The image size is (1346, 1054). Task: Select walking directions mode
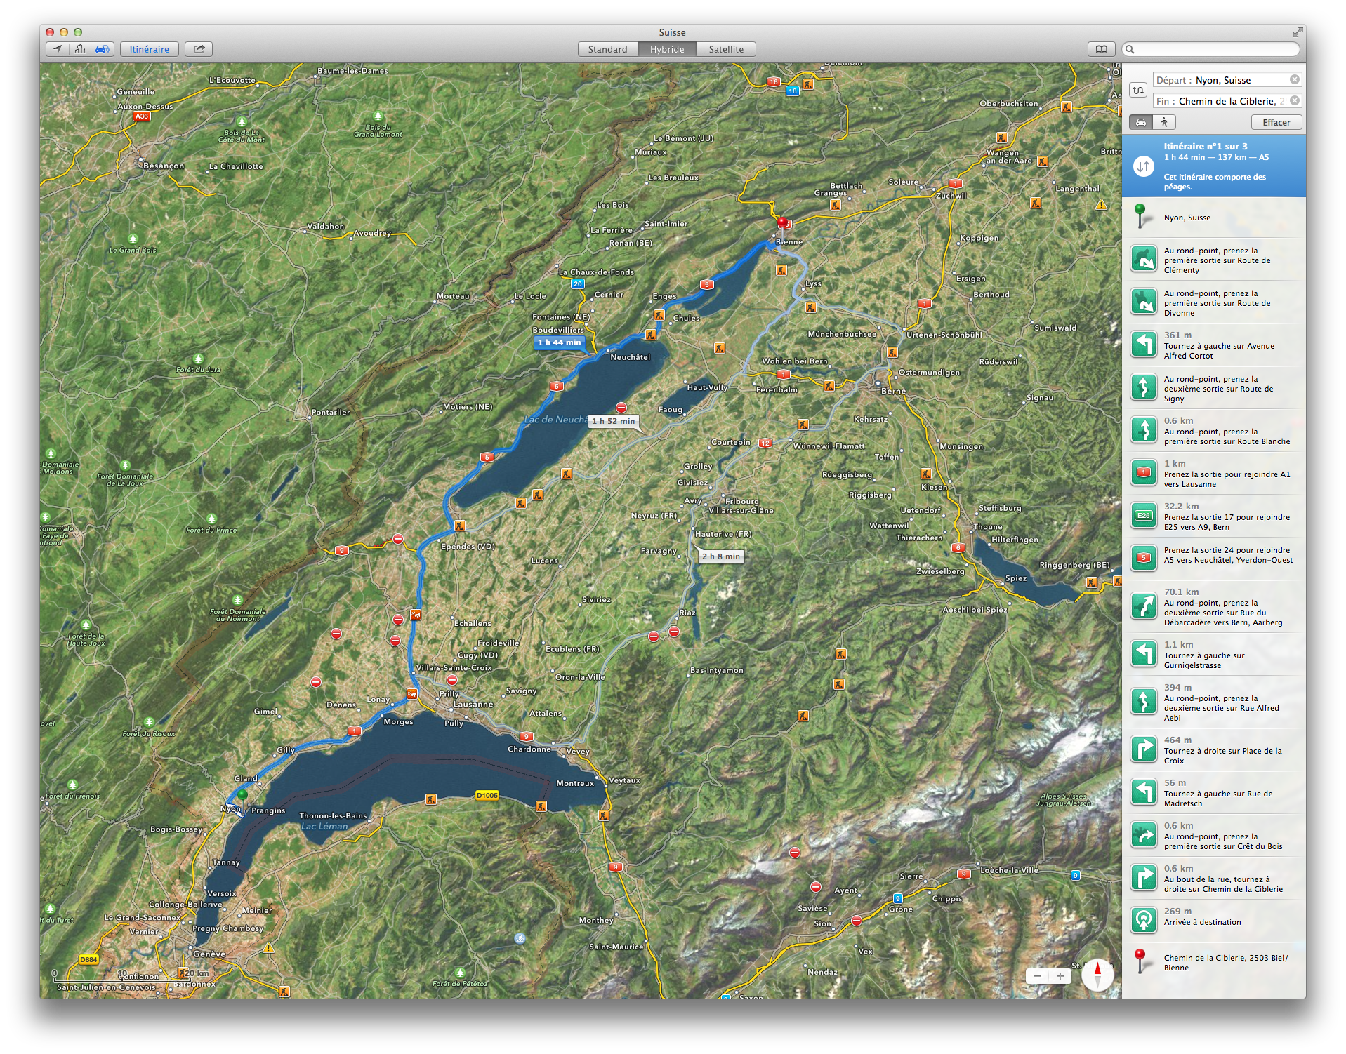pyautogui.click(x=1163, y=122)
